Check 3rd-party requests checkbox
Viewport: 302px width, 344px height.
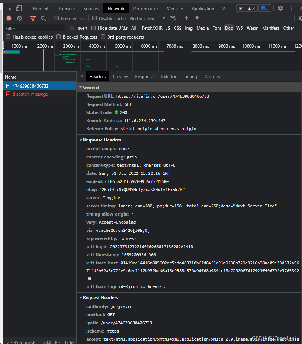[x=103, y=37]
